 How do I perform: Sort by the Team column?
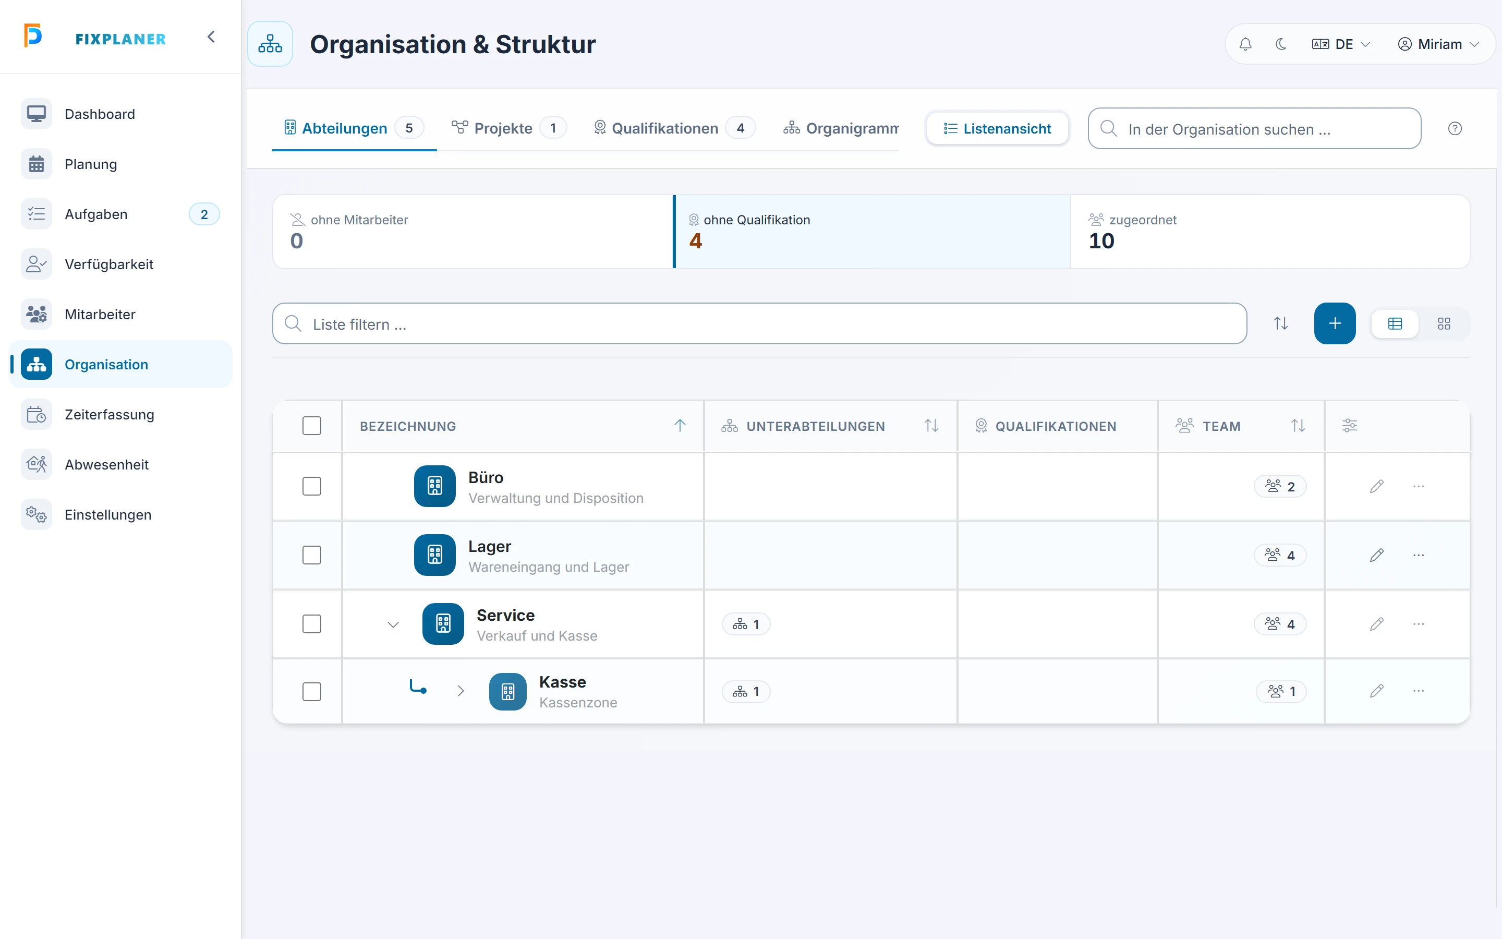pos(1298,426)
